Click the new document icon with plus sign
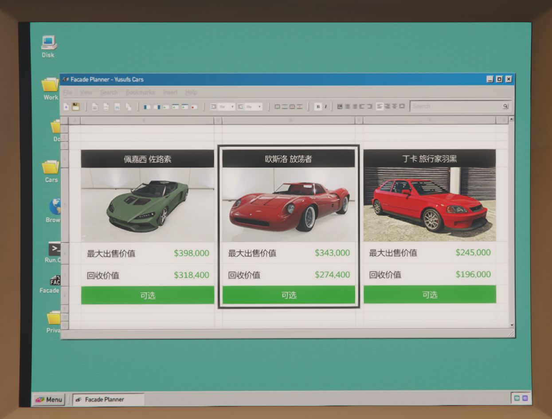 (x=66, y=106)
